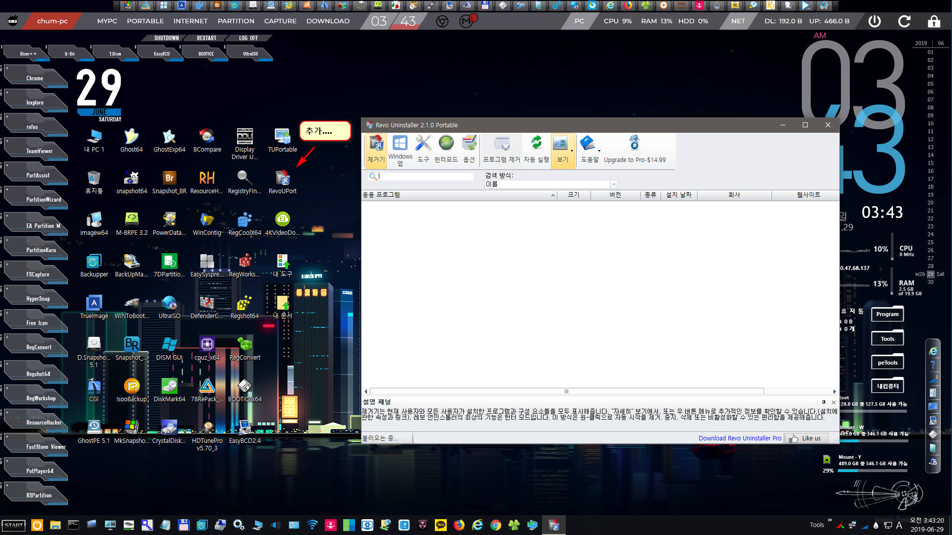Screen dimensions: 952x535
Task: Open TrueImage desktop icon
Action: [x=94, y=307]
